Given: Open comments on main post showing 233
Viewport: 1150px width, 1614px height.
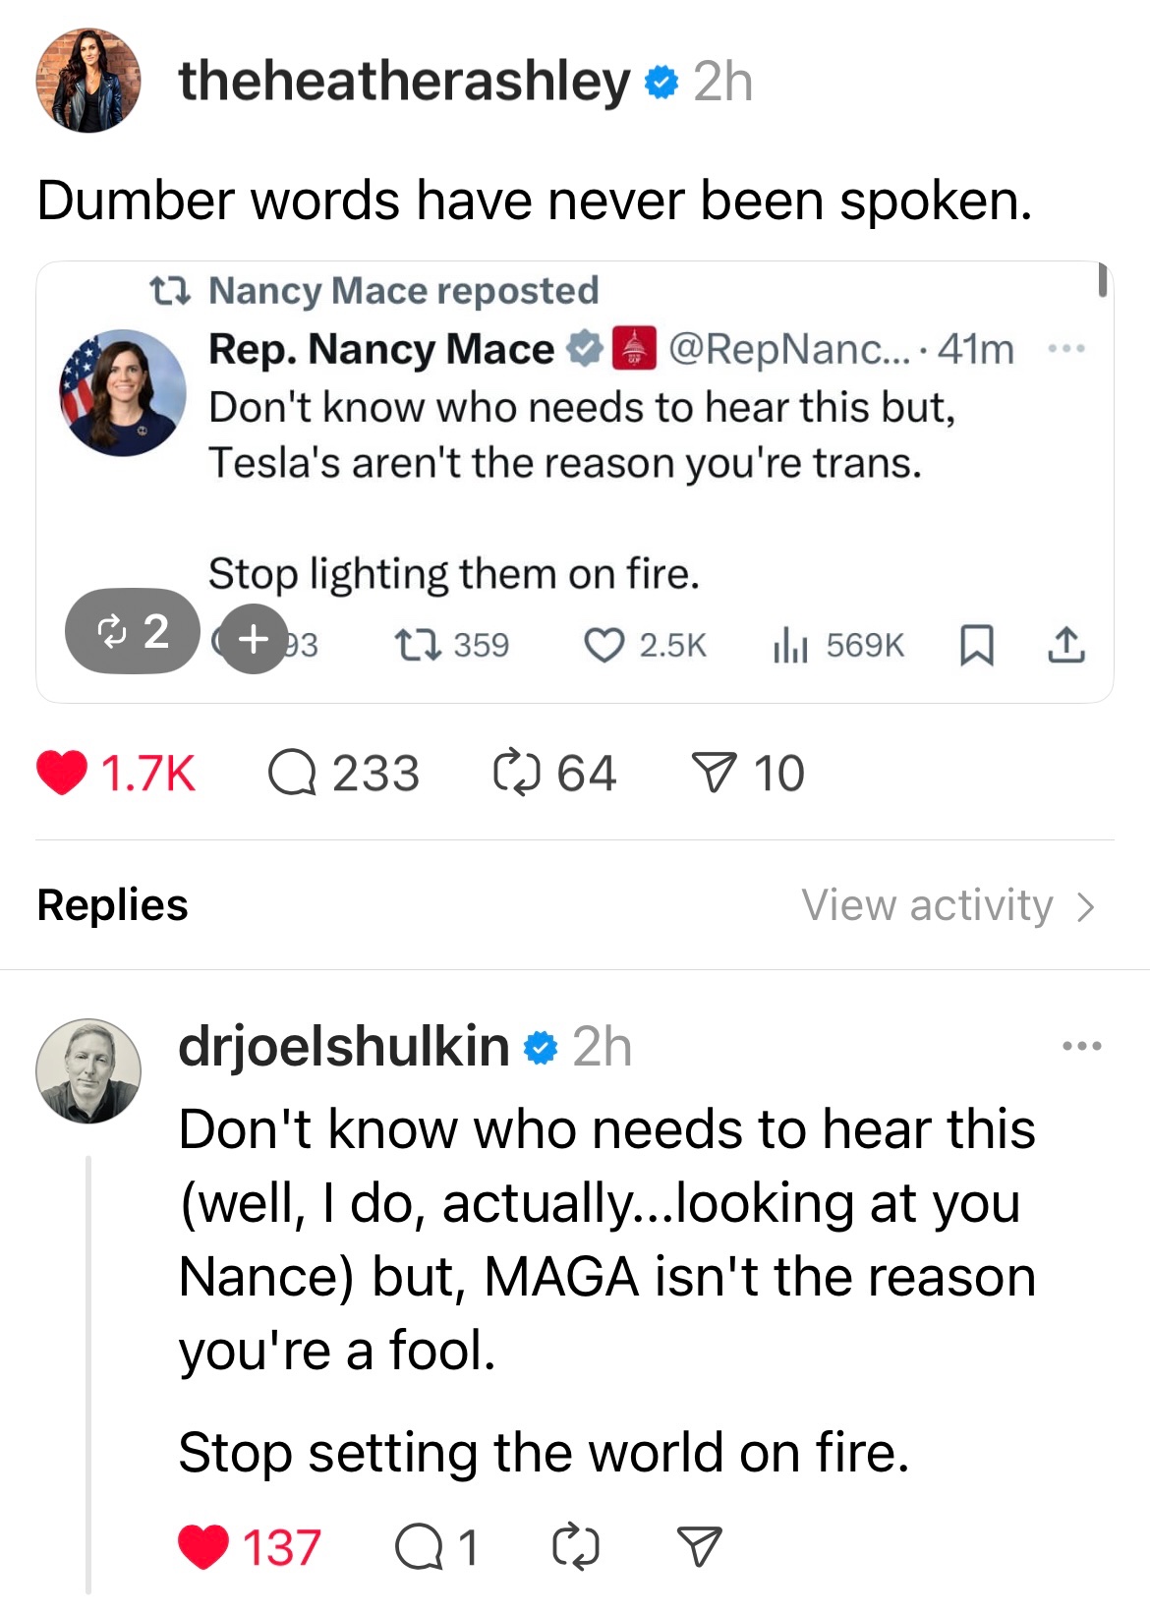Looking at the screenshot, I should [293, 773].
